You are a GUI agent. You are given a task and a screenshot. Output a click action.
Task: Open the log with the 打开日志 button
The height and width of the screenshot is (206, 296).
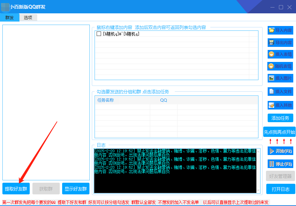(x=281, y=189)
